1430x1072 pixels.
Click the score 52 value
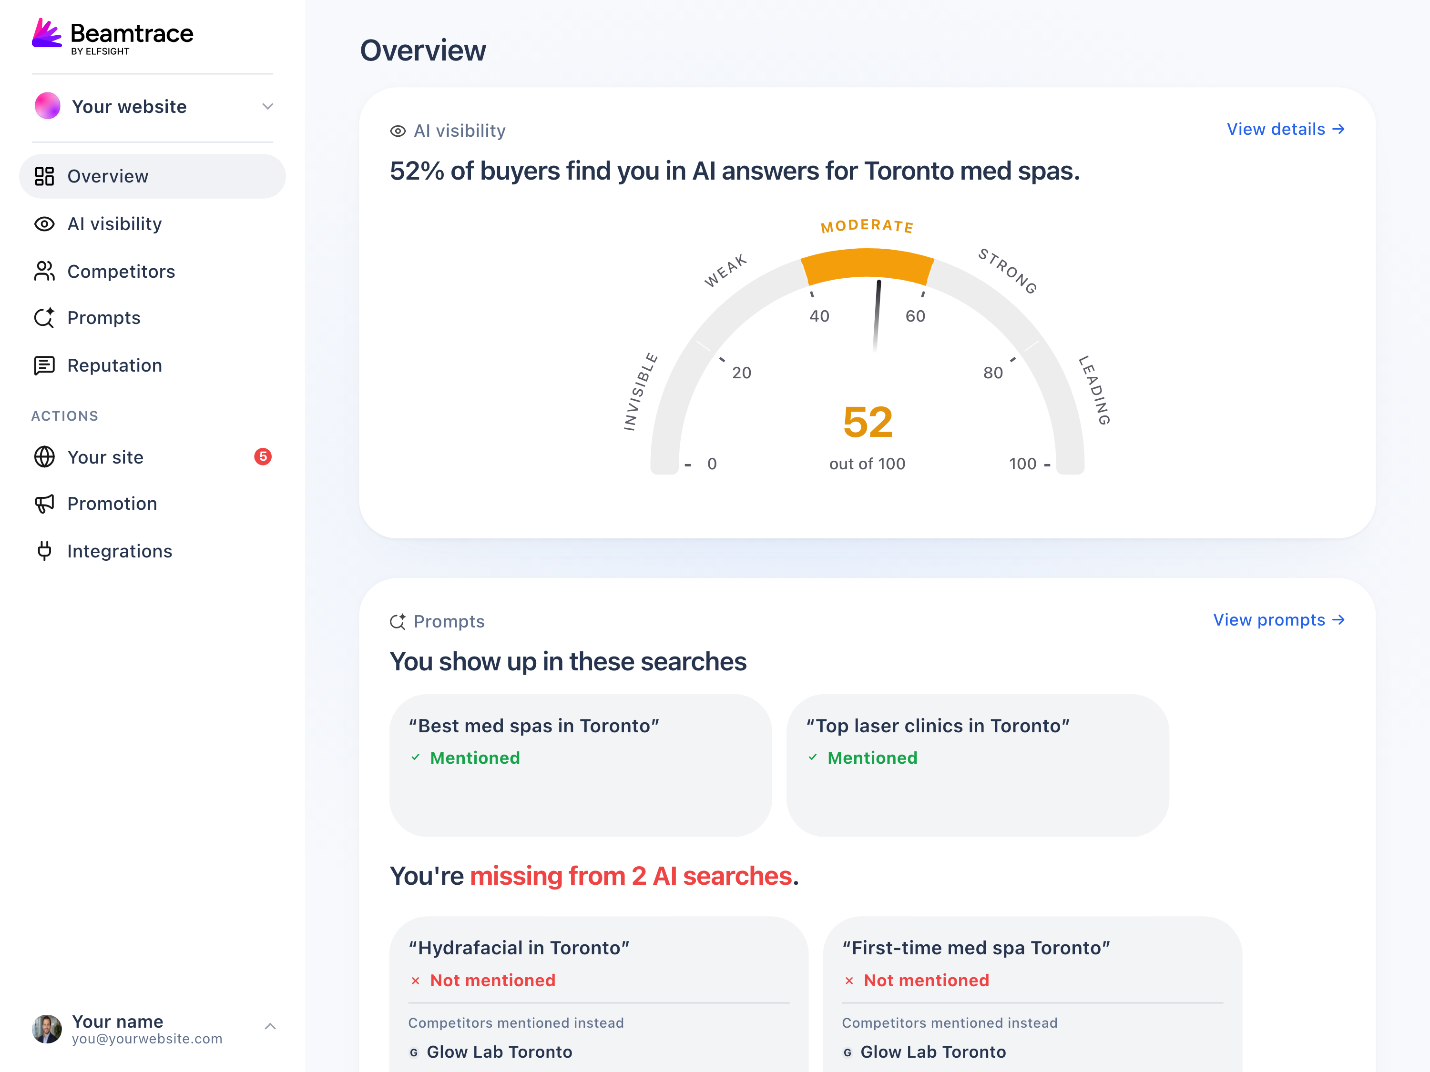coord(868,423)
